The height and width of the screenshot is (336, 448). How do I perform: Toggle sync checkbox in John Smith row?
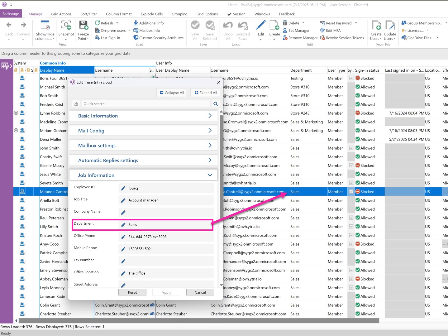[x=351, y=148]
